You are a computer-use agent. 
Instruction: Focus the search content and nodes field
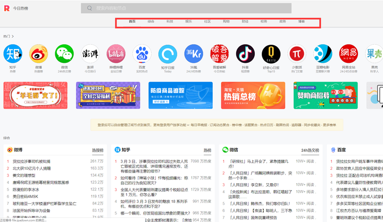click(x=186, y=9)
